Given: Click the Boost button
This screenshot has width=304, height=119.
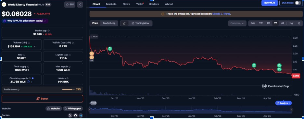Looking at the screenshot, I should pos(42,99).
